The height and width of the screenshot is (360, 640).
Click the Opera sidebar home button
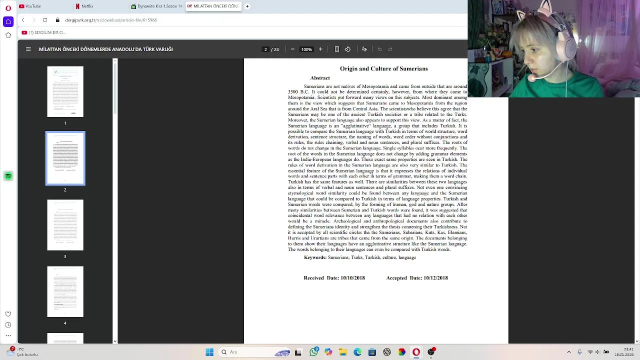[x=8, y=21]
